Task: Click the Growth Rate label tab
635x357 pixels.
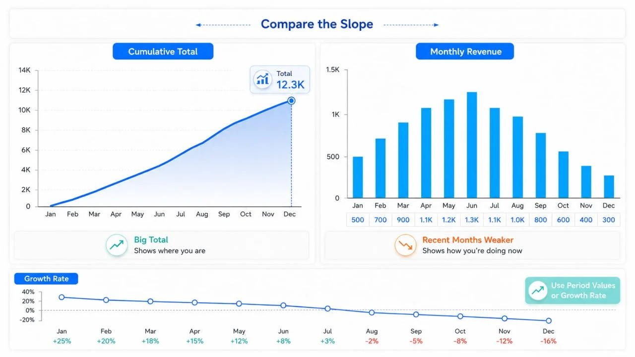Action: point(46,279)
